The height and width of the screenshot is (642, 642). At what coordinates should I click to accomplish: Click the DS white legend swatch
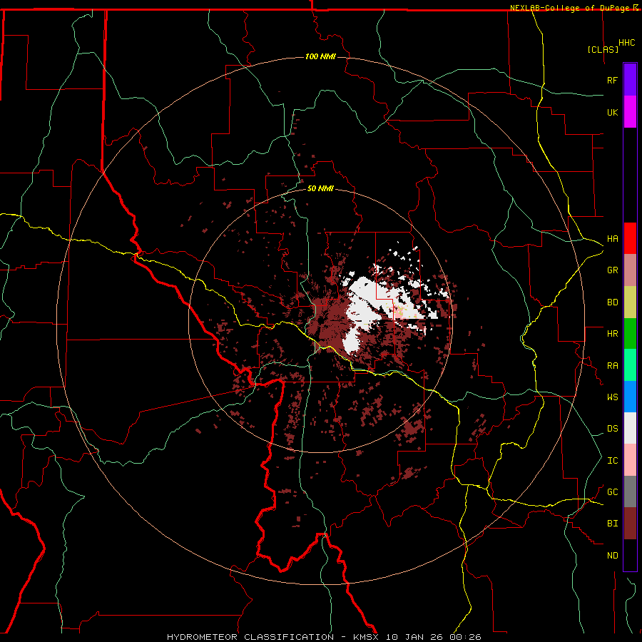point(630,428)
